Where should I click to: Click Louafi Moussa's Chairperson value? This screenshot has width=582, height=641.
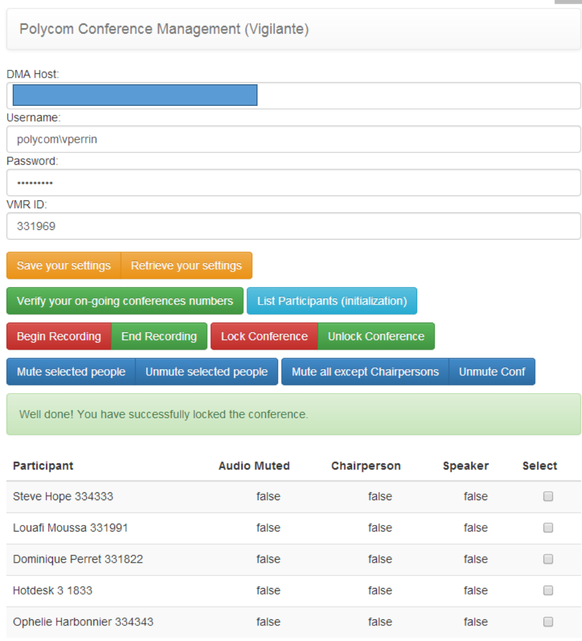coord(380,528)
